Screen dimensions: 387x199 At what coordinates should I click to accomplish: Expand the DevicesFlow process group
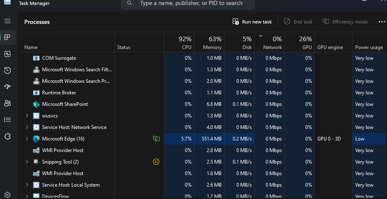click(x=27, y=196)
